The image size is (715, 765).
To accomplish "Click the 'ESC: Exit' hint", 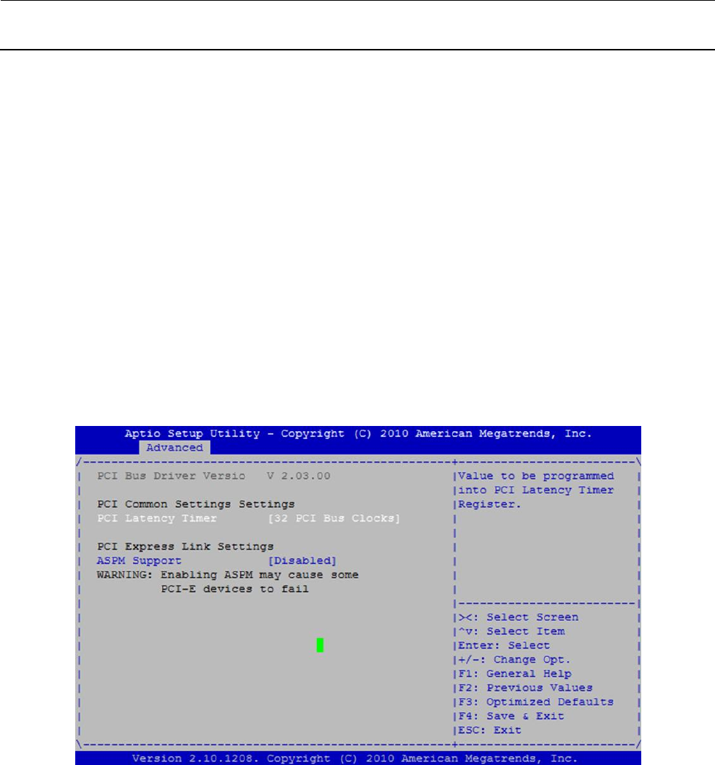I will click(490, 731).
